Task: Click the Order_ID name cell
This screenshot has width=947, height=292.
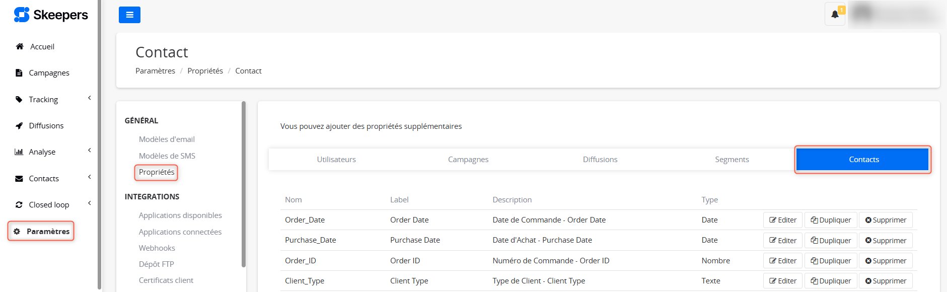Action: coord(301,261)
